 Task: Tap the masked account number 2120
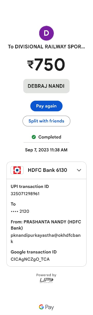point(20,211)
